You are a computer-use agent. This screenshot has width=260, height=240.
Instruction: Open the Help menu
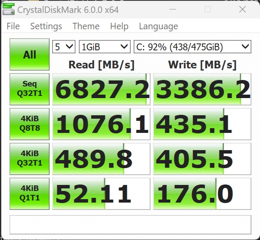(x=119, y=26)
